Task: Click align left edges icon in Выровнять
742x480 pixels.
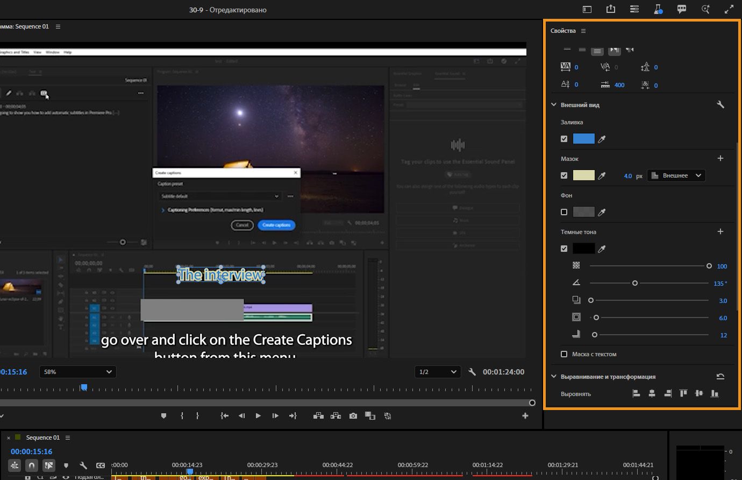Action: point(636,393)
